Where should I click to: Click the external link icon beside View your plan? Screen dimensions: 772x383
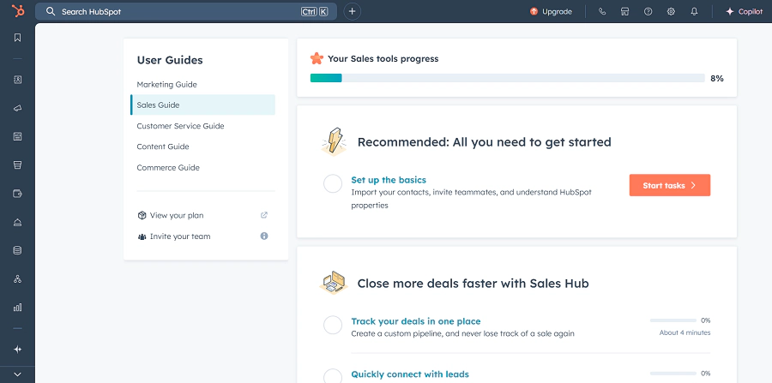point(264,215)
